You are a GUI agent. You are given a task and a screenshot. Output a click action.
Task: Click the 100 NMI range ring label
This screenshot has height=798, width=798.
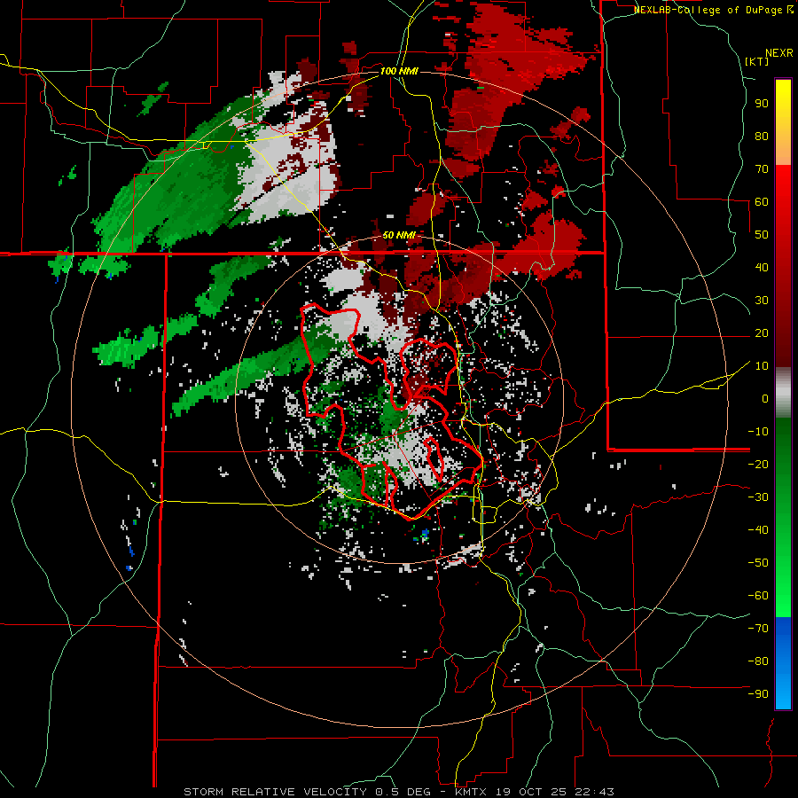[399, 71]
